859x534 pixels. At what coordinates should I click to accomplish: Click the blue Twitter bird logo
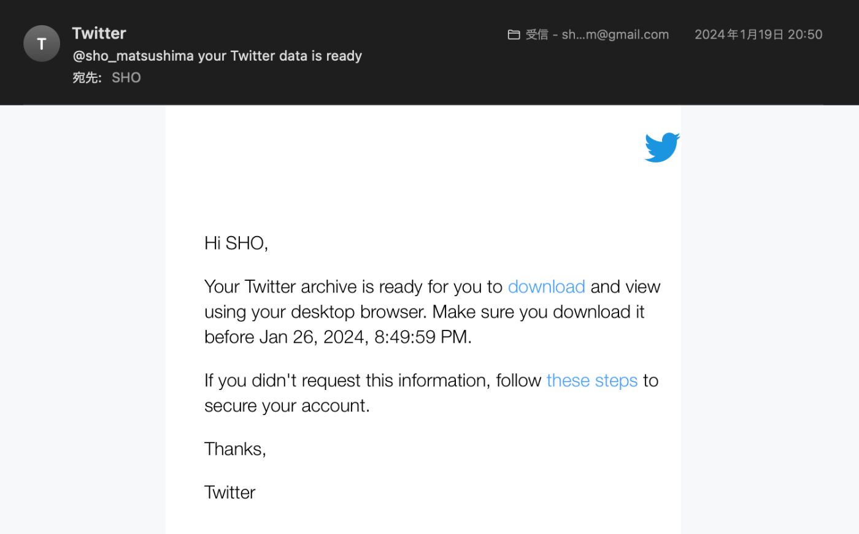pyautogui.click(x=662, y=147)
